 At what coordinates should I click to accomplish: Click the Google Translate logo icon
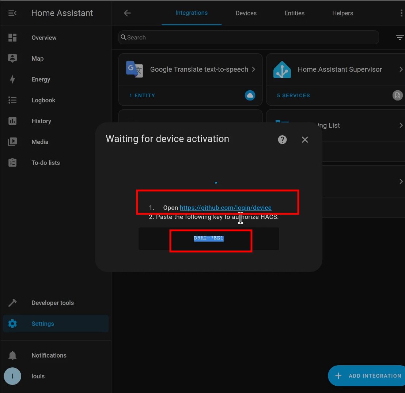click(x=134, y=69)
